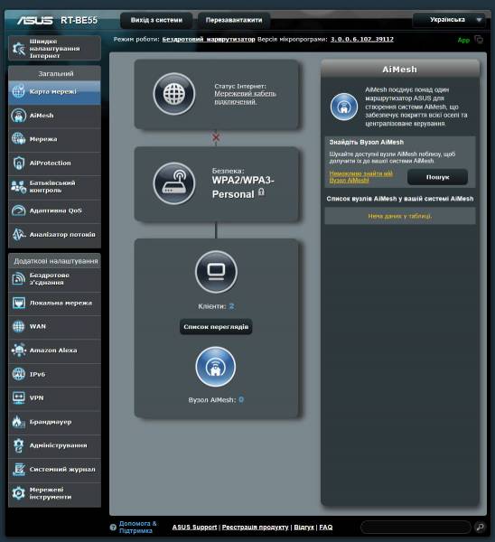This screenshot has width=495, height=542.
Task: Click clients count number 2
Action: [231, 306]
